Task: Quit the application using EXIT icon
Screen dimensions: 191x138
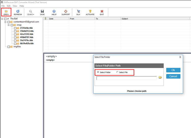Action: (102, 12)
